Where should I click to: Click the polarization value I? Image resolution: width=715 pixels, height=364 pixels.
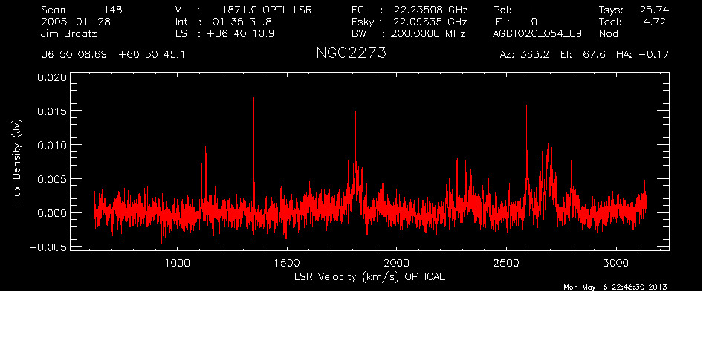[534, 10]
